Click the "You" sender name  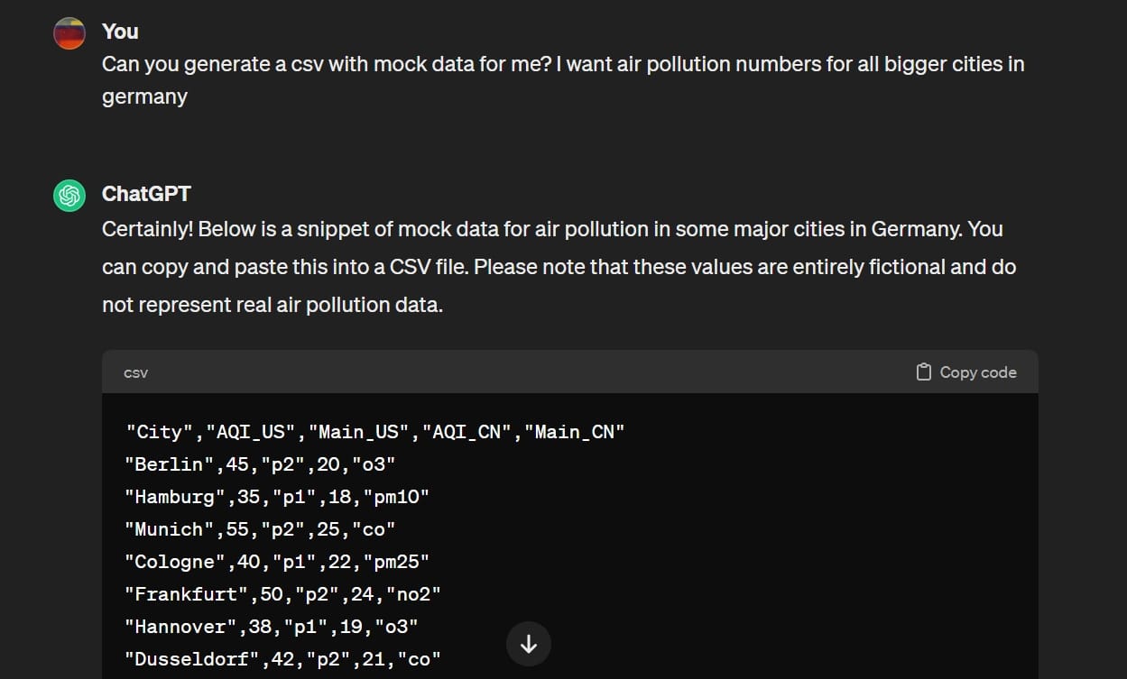[120, 32]
